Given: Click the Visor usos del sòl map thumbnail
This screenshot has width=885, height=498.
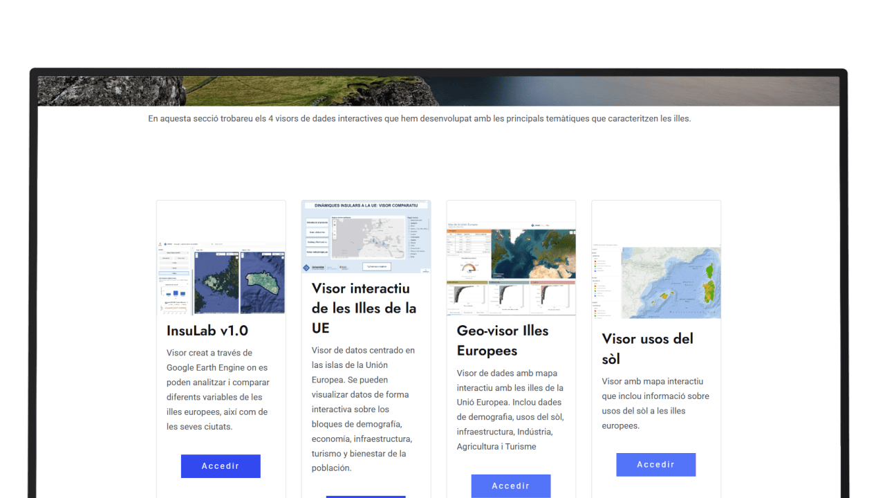Looking at the screenshot, I should (x=656, y=282).
